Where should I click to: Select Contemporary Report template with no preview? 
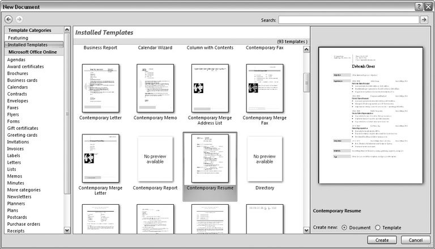click(155, 159)
